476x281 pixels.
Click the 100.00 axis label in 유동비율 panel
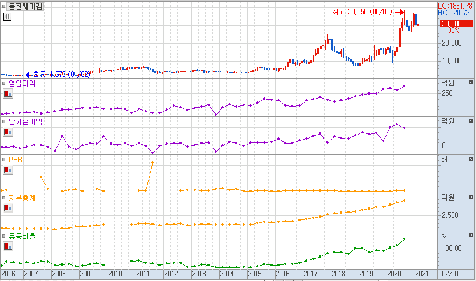coord(452,248)
